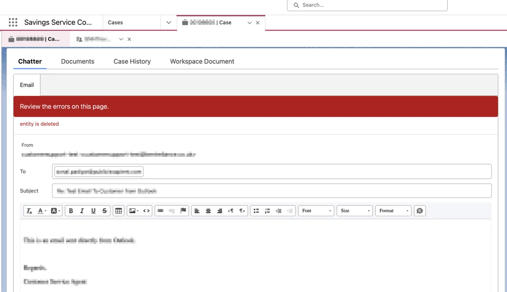Insert a link with the link icon
The height and width of the screenshot is (292, 507).
pos(160,211)
